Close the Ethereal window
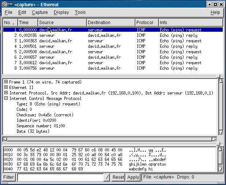Screen dimensions: 226x185 click(x=221, y=4)
